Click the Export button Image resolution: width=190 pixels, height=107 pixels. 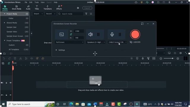click(87, 8)
